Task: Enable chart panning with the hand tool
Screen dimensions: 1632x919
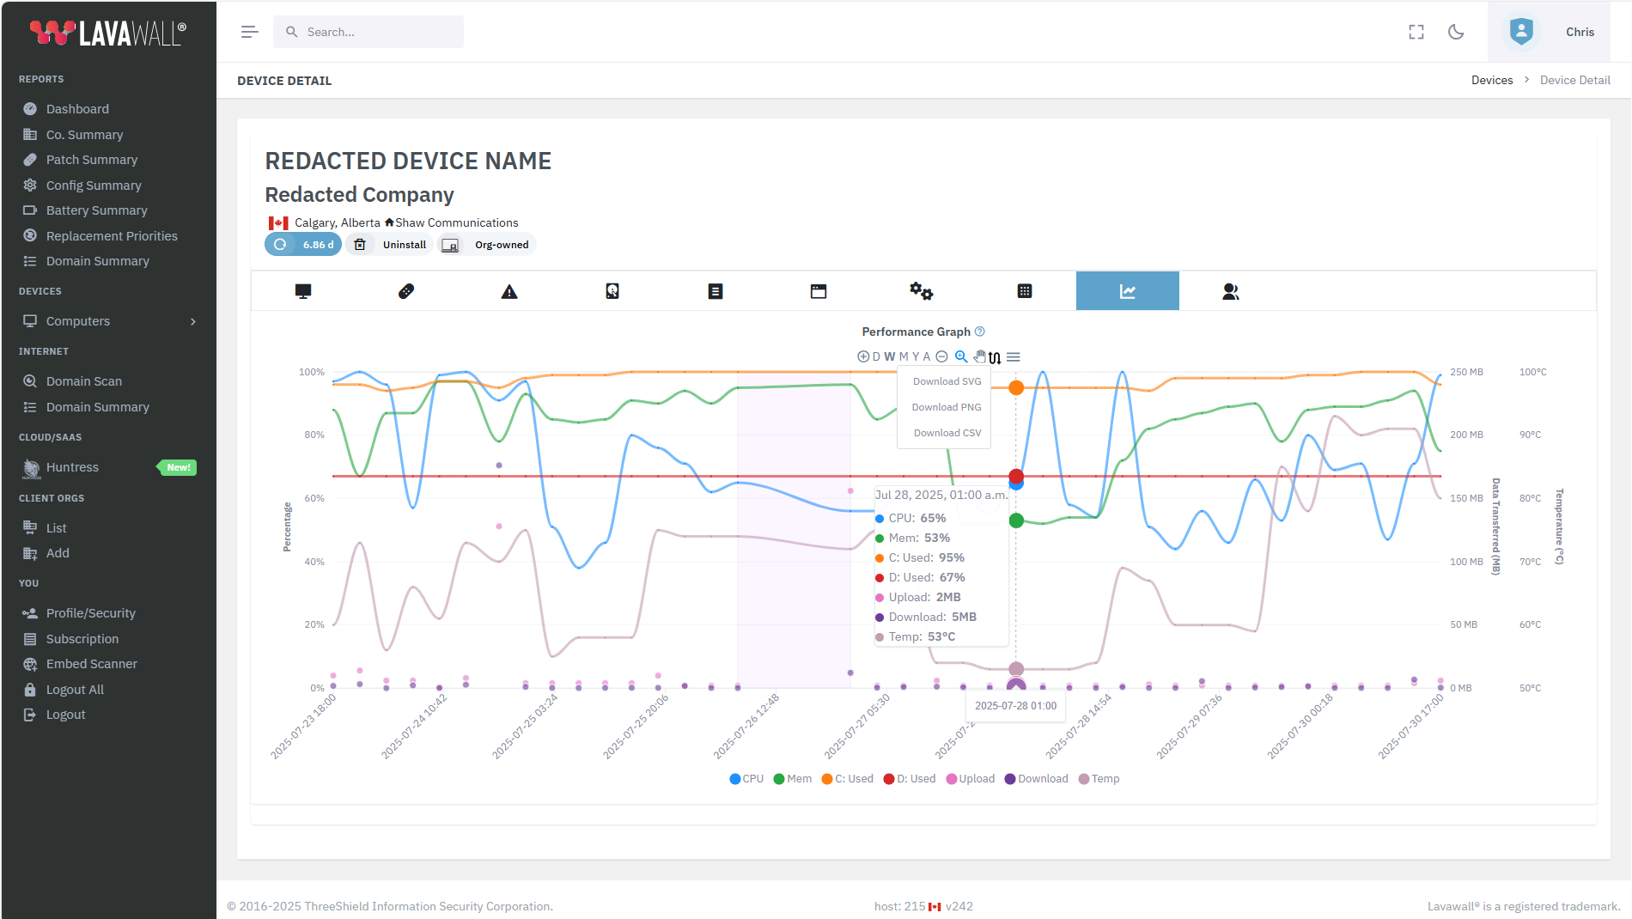Action: click(978, 356)
